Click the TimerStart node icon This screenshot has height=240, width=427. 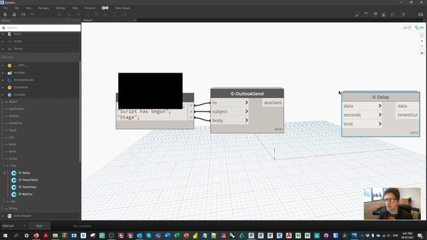[x=14, y=187]
